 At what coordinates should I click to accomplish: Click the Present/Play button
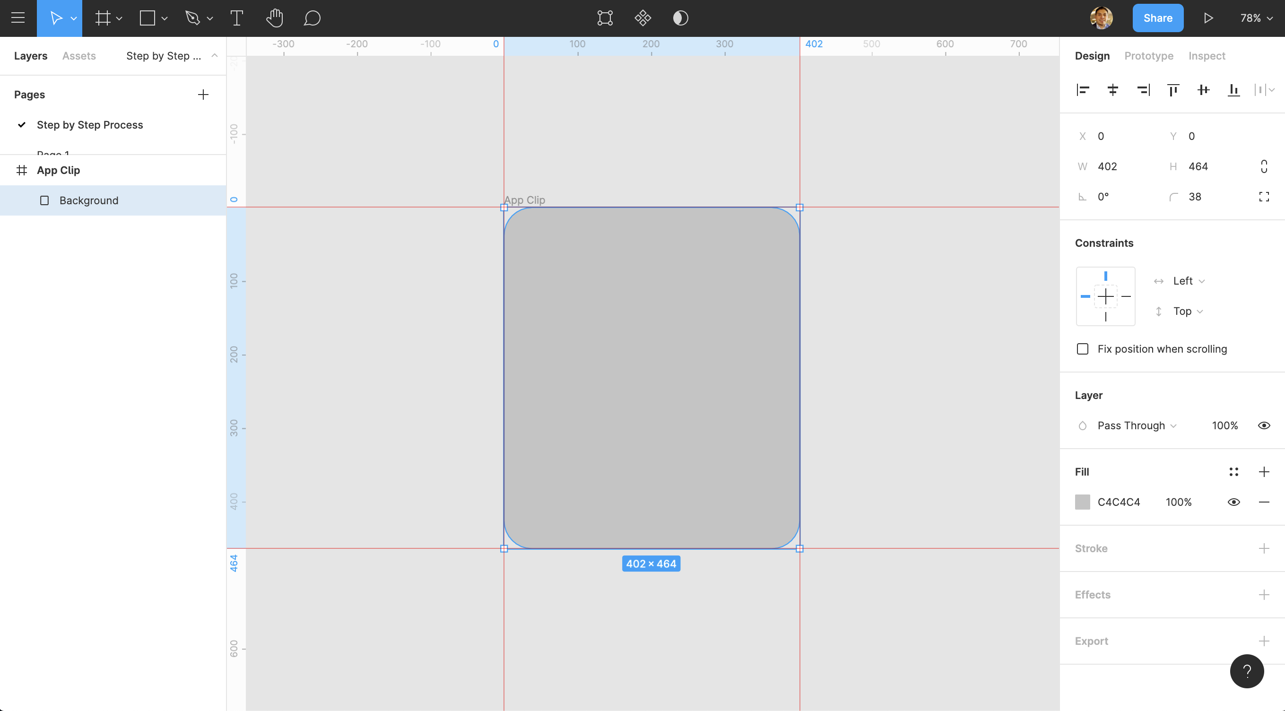[x=1208, y=17]
